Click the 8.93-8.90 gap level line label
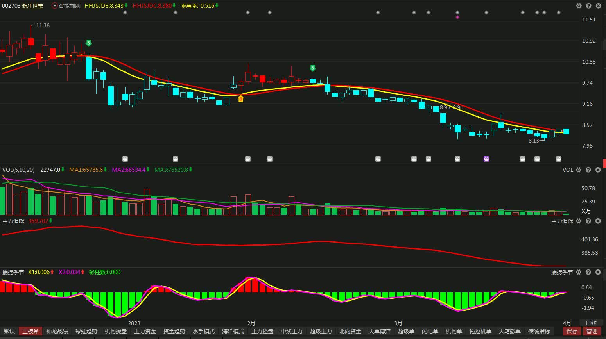 (452, 107)
